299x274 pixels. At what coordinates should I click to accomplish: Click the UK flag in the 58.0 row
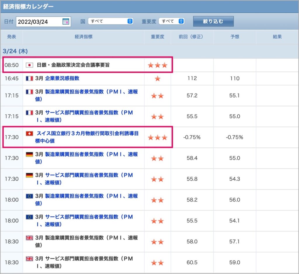coord(29,238)
